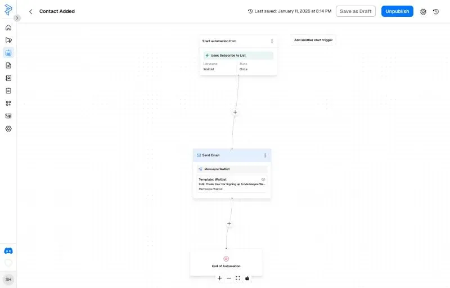Image resolution: width=450 pixels, height=288 pixels.
Task: Preview the Waitlist template with eye icon
Action: [263, 179]
